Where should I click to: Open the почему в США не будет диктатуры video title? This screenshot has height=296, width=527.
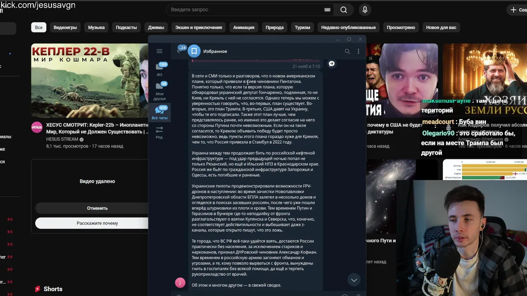pos(394,128)
